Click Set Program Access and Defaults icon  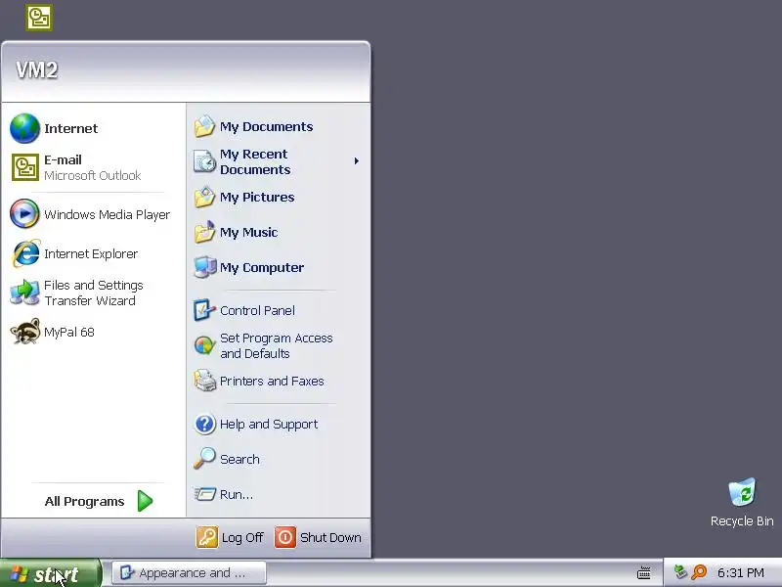[204, 345]
